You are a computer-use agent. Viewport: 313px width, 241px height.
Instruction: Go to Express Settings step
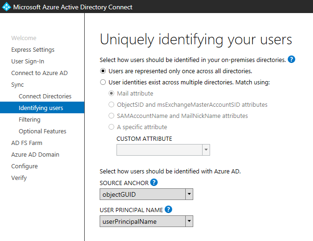[x=33, y=50]
